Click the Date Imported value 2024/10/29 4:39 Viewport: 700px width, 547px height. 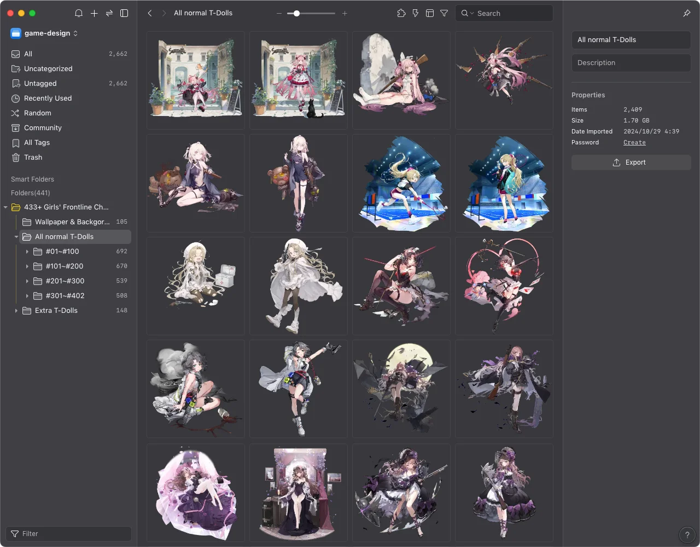pyautogui.click(x=651, y=131)
